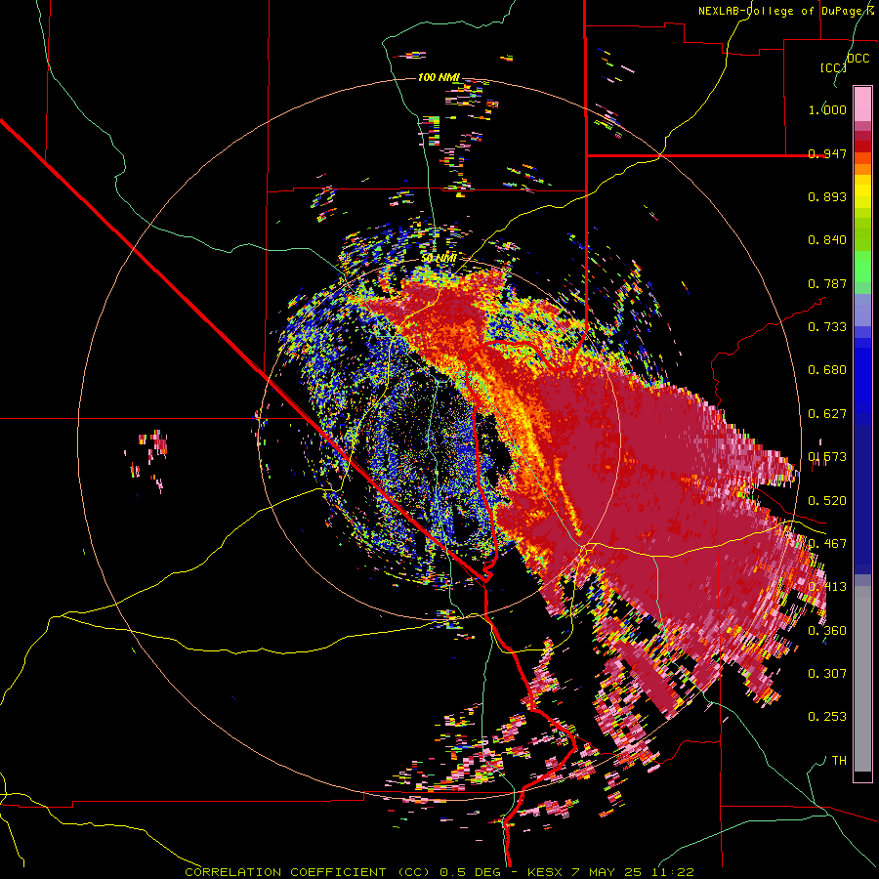Select the 0.253 scale value
879x879 pixels.
click(827, 717)
